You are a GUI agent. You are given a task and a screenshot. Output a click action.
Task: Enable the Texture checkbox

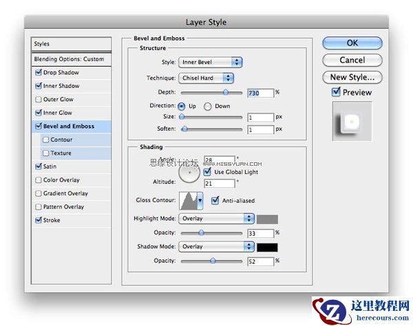pyautogui.click(x=46, y=153)
